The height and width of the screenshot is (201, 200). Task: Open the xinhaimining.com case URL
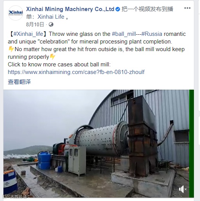(x=76, y=72)
